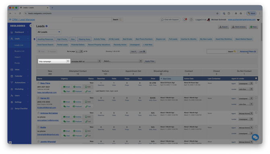Image resolution: width=270 pixels, height=154 pixels.
Task: Open the Dashboard sidebar icon
Action: click(x=12, y=32)
